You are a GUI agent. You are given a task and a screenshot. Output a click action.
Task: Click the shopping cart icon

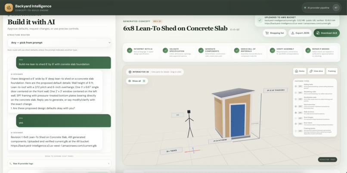tap(267, 33)
